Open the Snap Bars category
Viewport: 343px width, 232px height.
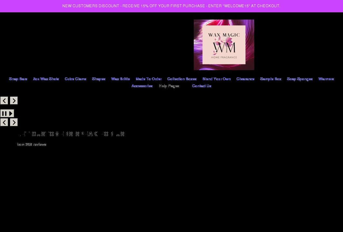click(x=18, y=79)
